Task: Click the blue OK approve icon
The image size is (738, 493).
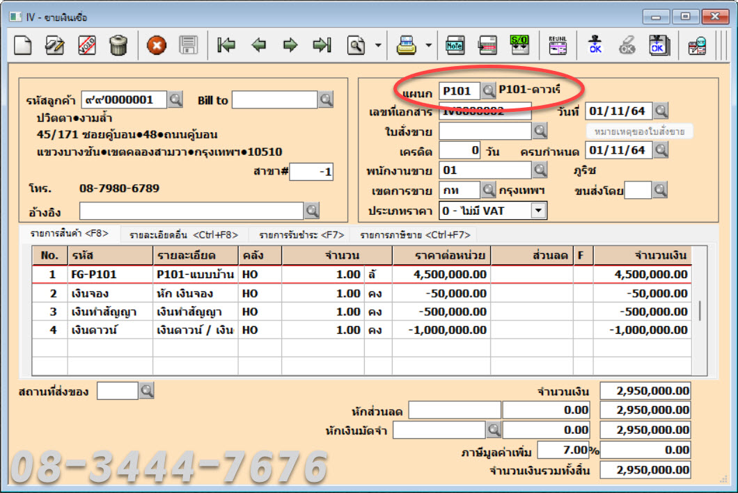Action: pos(595,45)
